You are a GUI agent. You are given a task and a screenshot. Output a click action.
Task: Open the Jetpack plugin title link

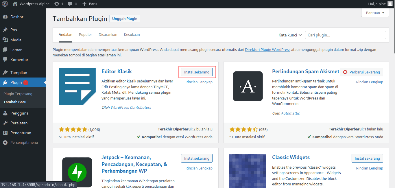coord(134,164)
